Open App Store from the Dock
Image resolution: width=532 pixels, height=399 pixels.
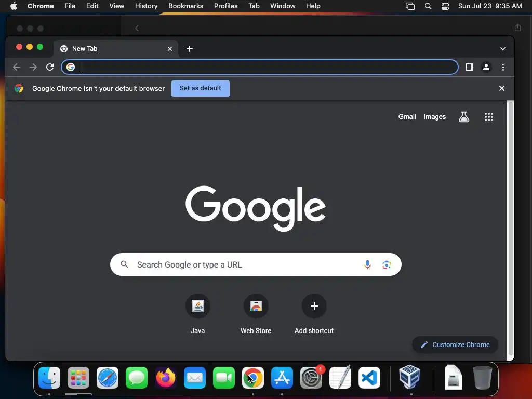pos(282,378)
